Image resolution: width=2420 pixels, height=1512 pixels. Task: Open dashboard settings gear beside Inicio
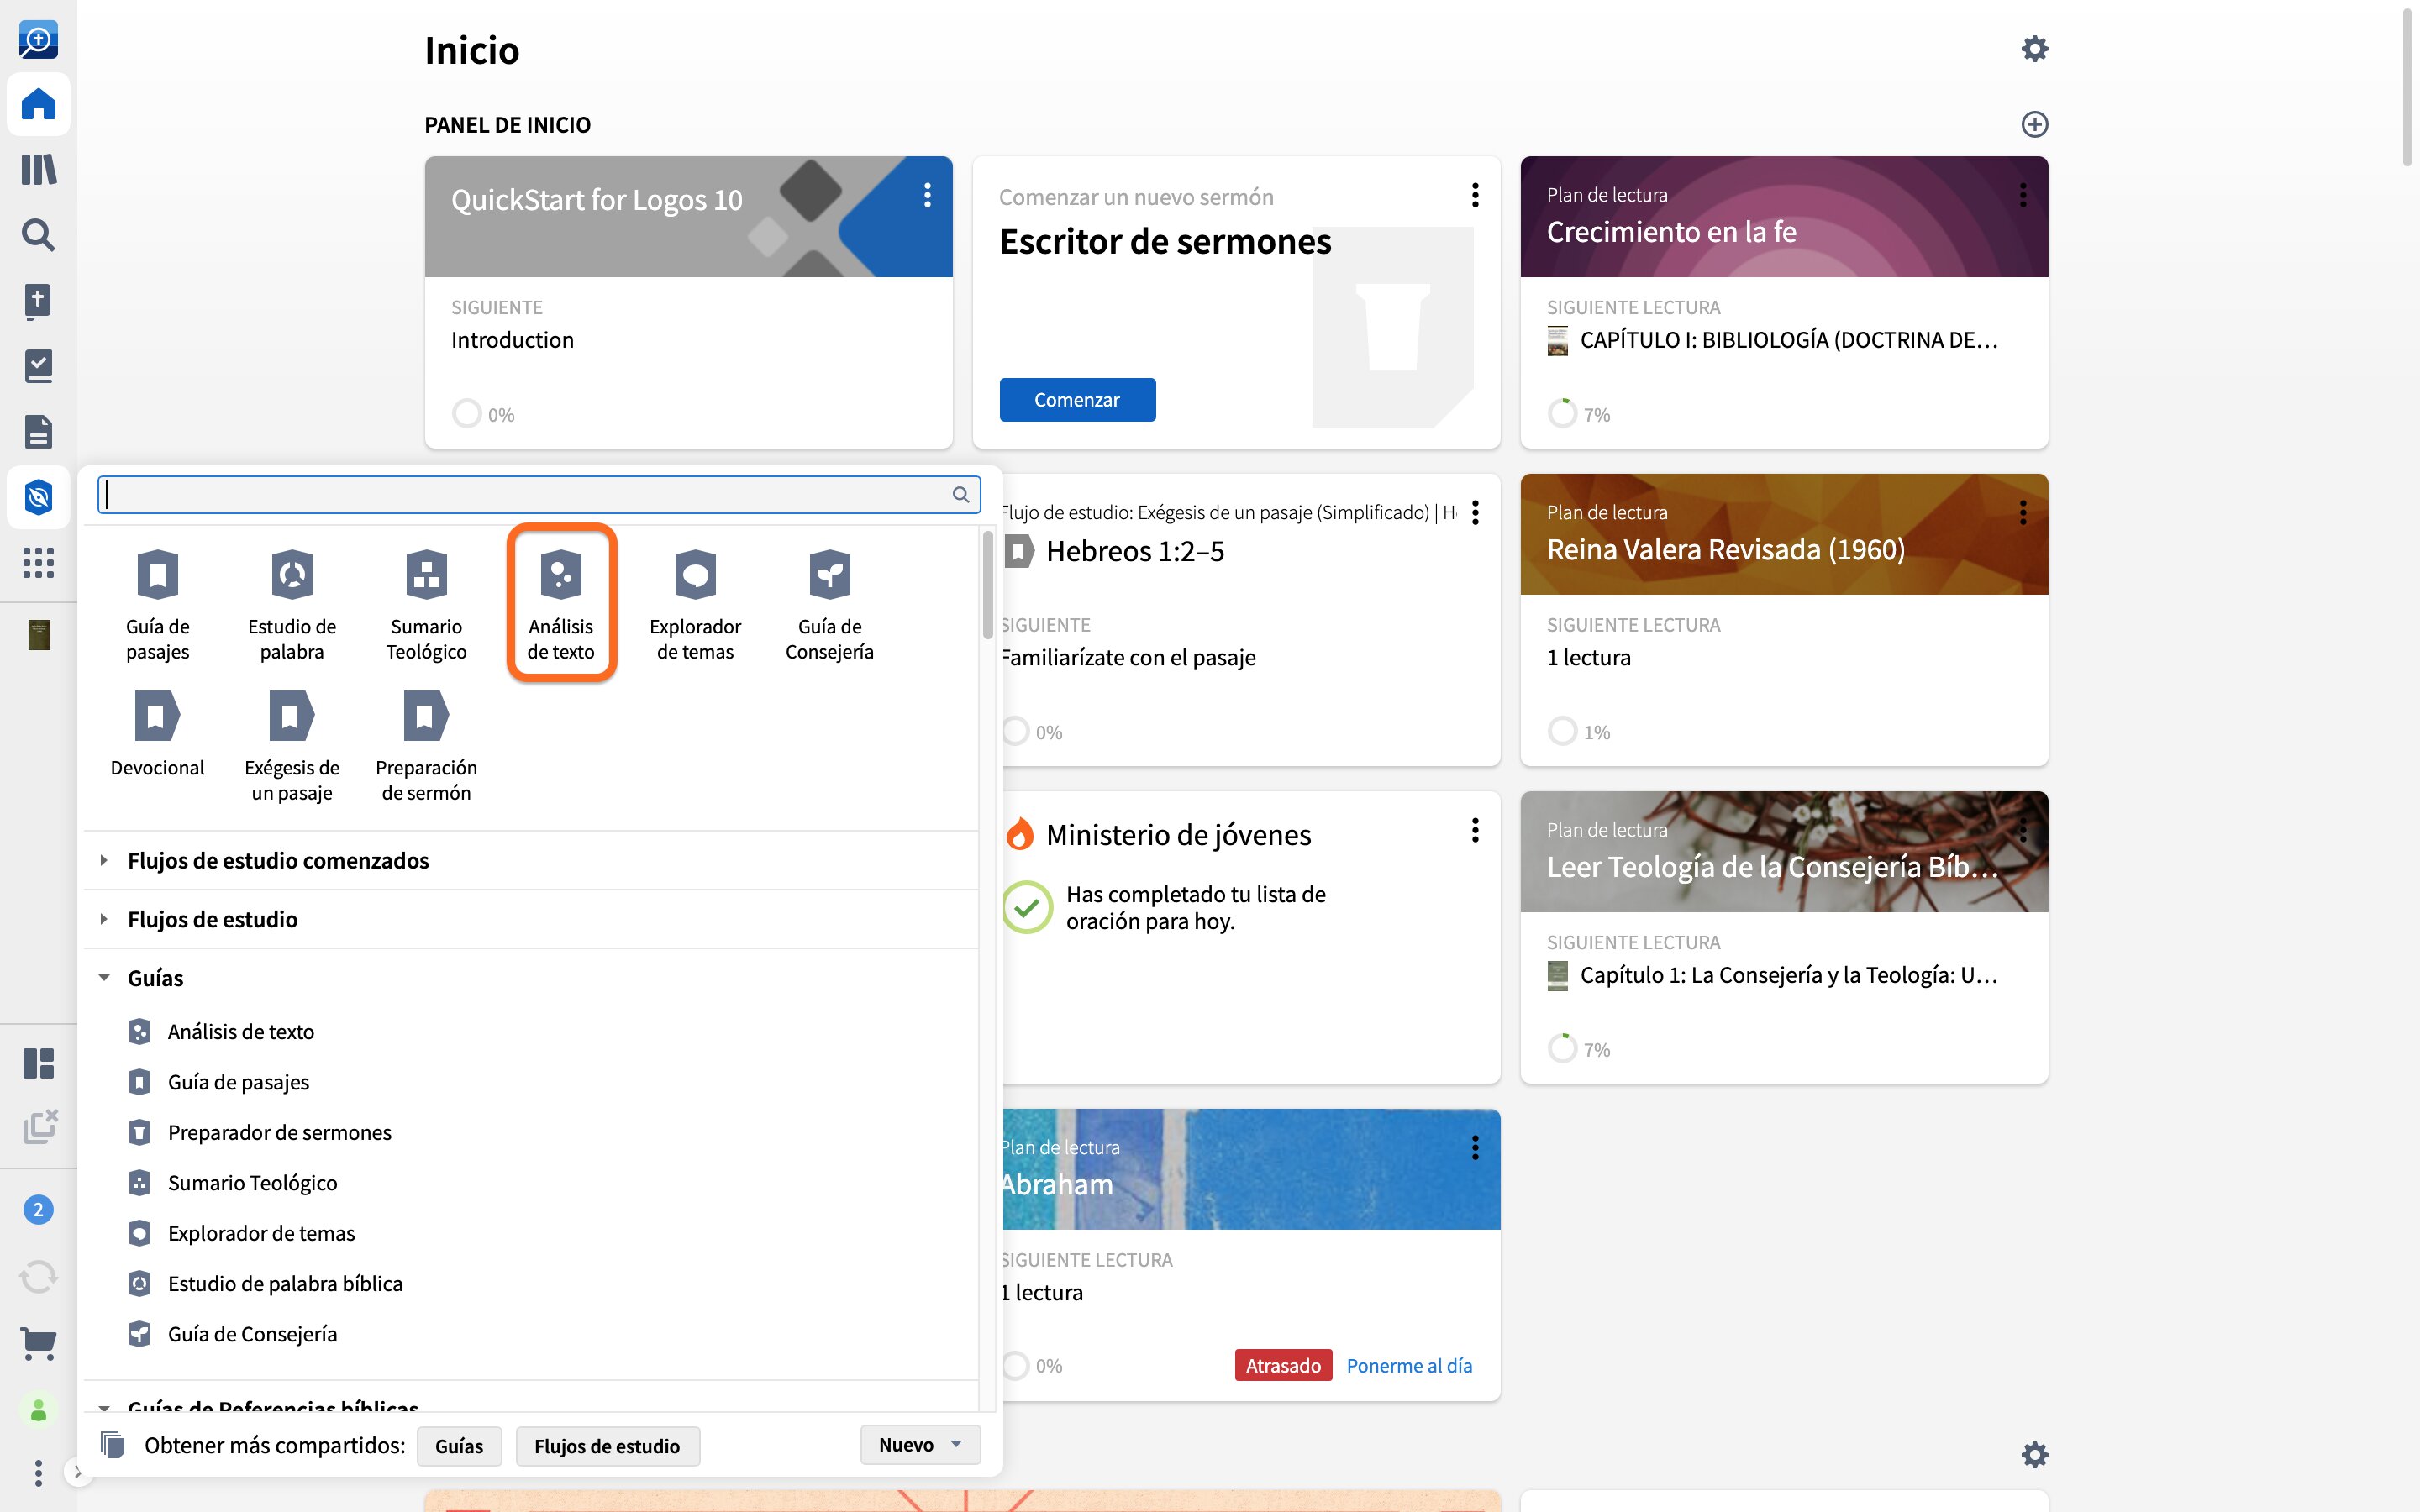pyautogui.click(x=2034, y=49)
